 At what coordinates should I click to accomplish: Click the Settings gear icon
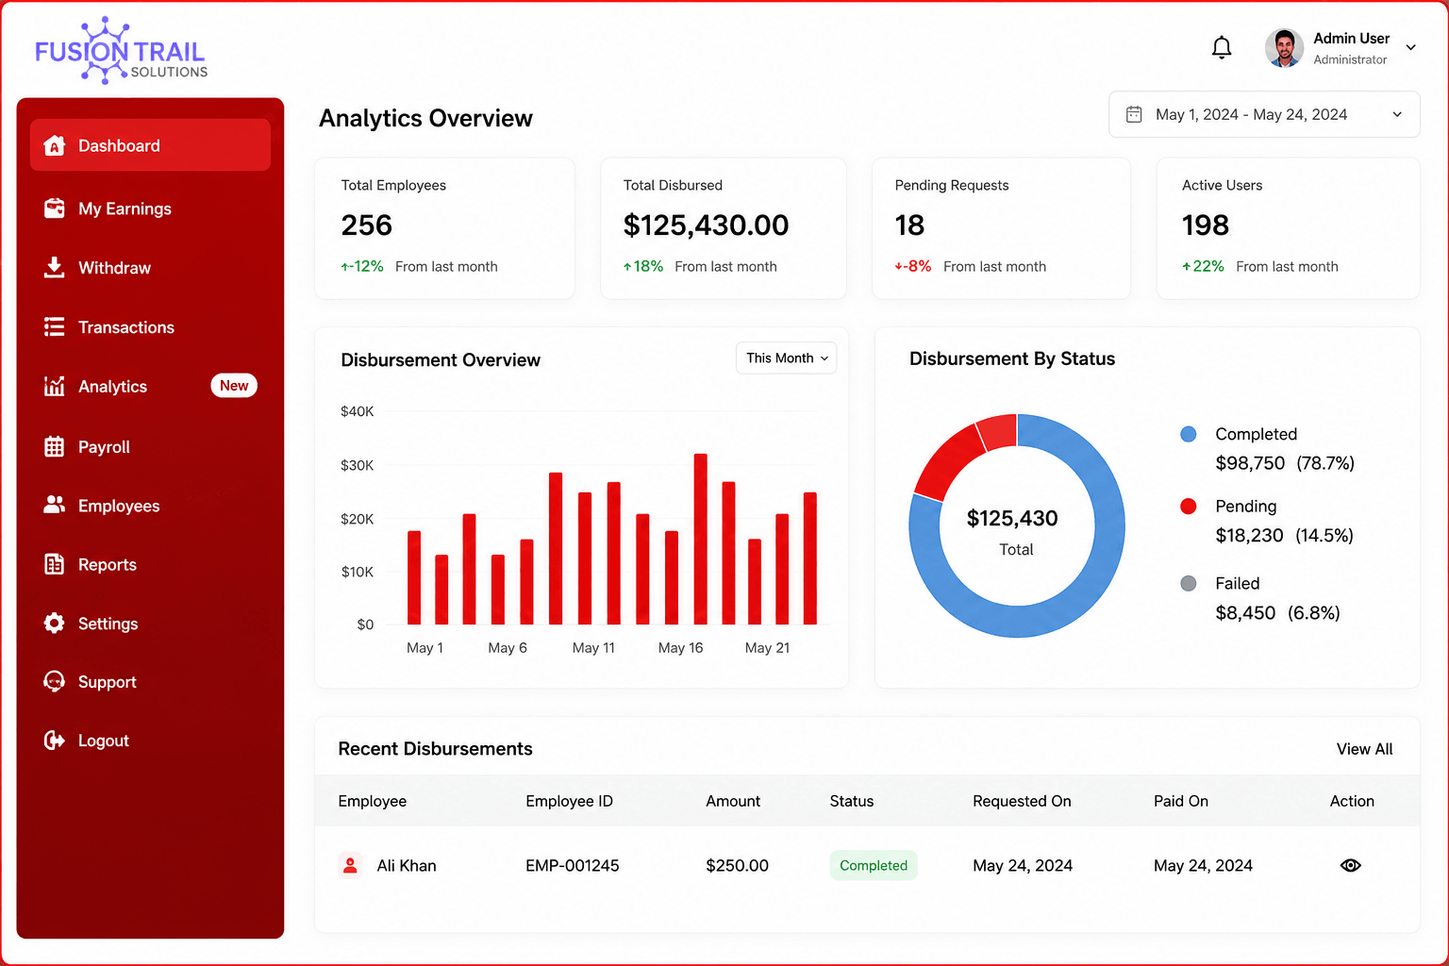point(55,624)
